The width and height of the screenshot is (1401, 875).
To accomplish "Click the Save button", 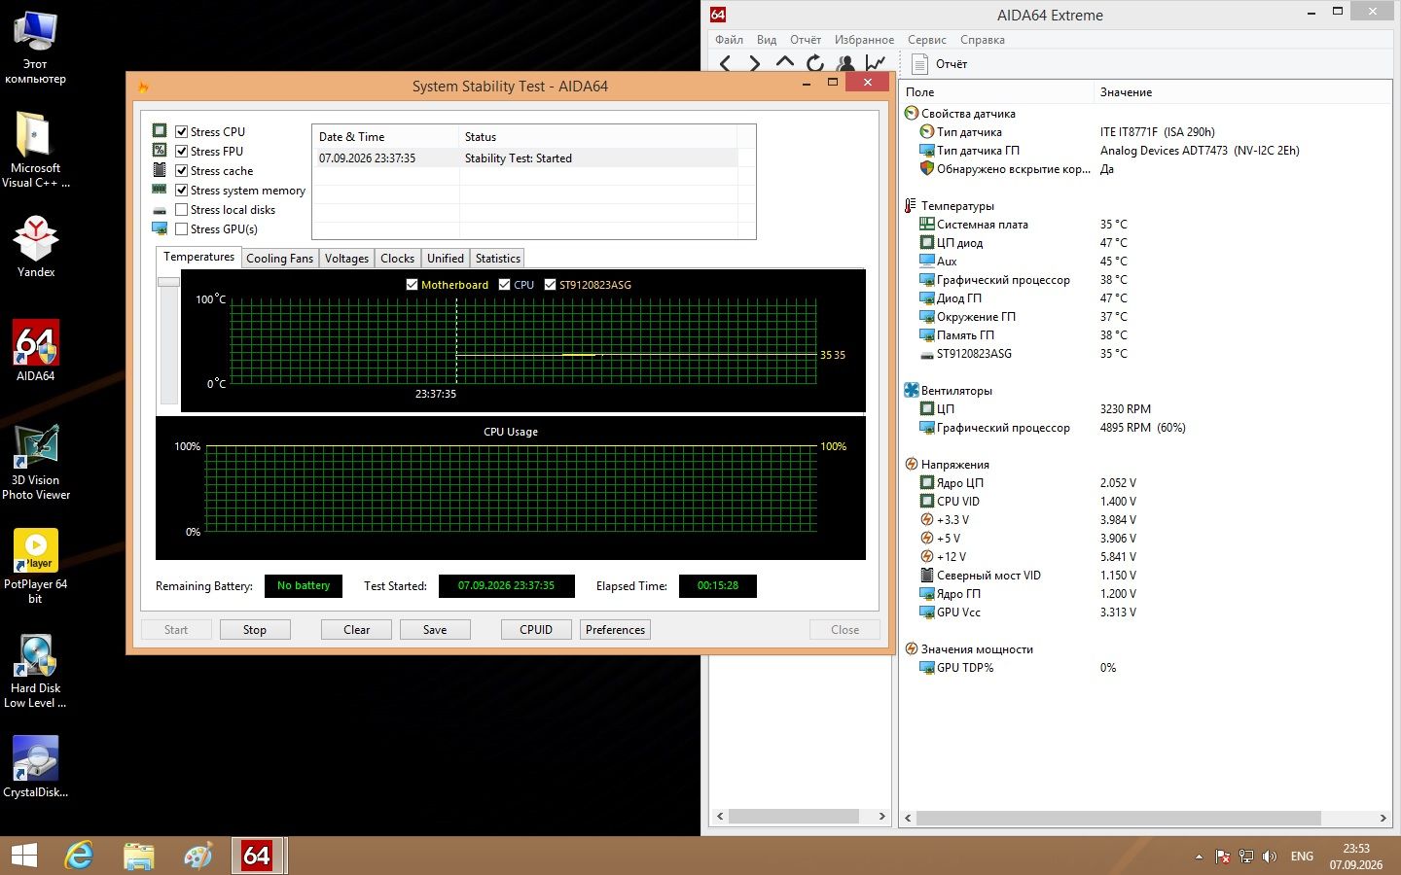I will click(x=435, y=630).
